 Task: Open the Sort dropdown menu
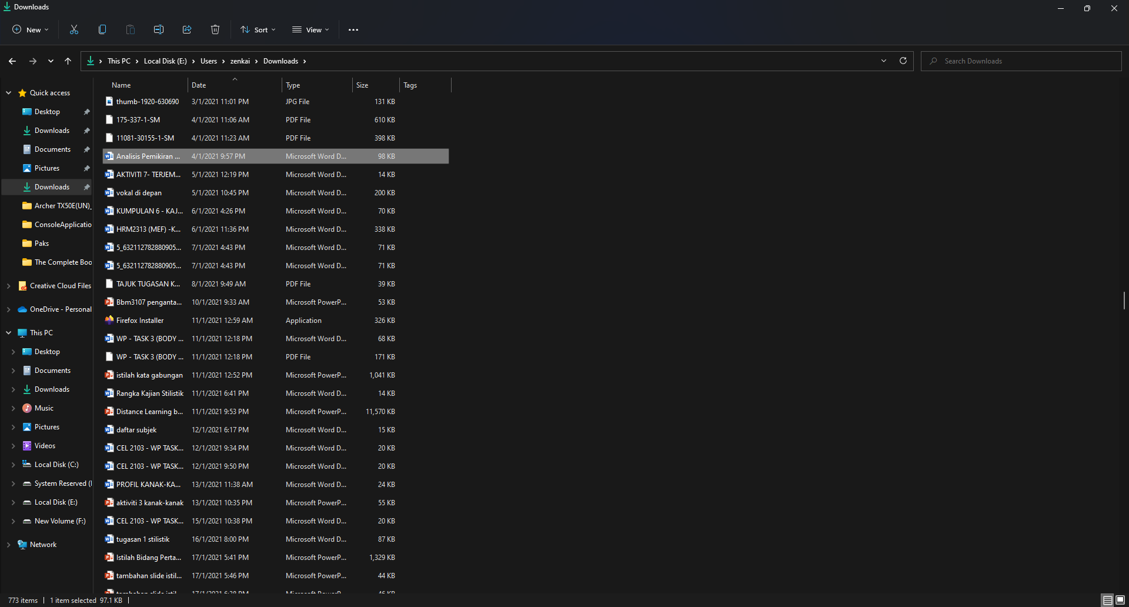258,29
